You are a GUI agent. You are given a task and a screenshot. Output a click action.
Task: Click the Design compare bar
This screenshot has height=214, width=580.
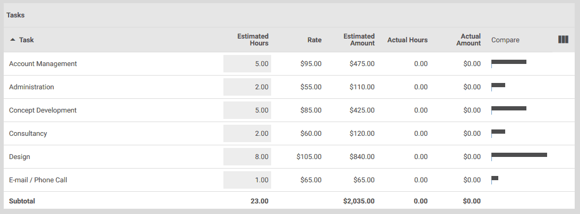click(x=519, y=155)
